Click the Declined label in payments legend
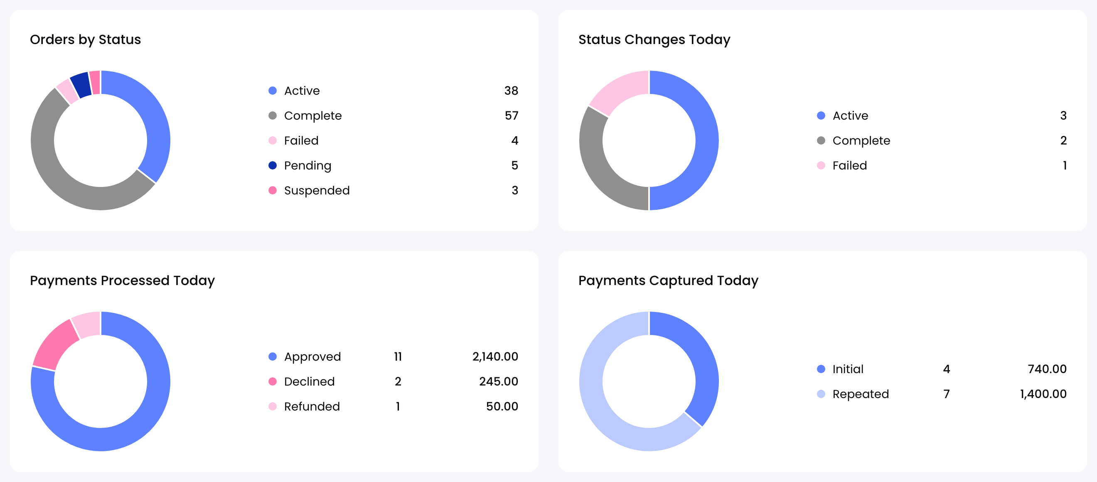 [x=309, y=381]
